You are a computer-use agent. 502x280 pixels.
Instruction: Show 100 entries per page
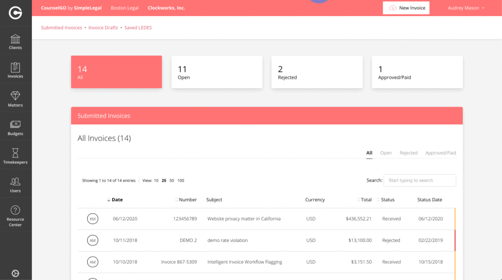point(180,181)
